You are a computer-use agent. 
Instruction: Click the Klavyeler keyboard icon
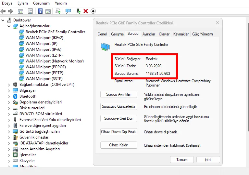click(15, 161)
